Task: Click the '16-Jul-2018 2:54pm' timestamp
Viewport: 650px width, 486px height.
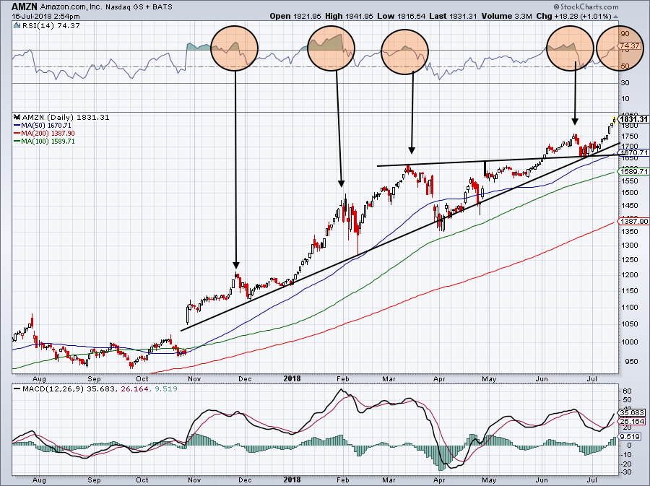Action: pos(45,17)
